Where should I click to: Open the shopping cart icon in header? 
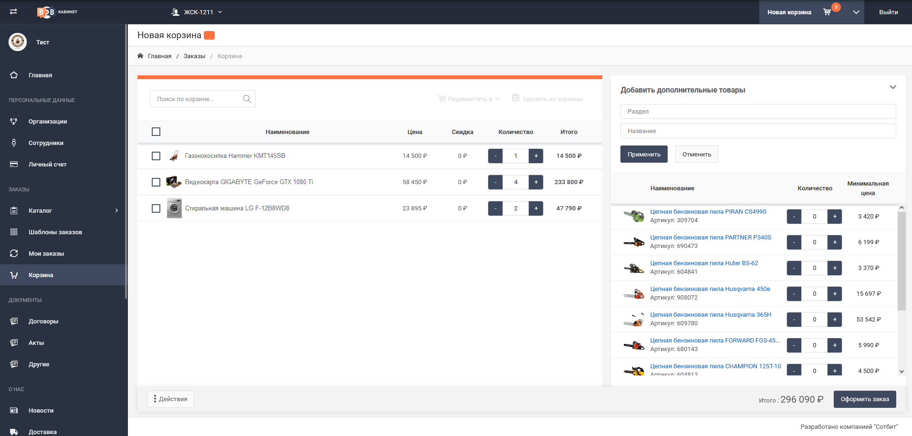(827, 12)
